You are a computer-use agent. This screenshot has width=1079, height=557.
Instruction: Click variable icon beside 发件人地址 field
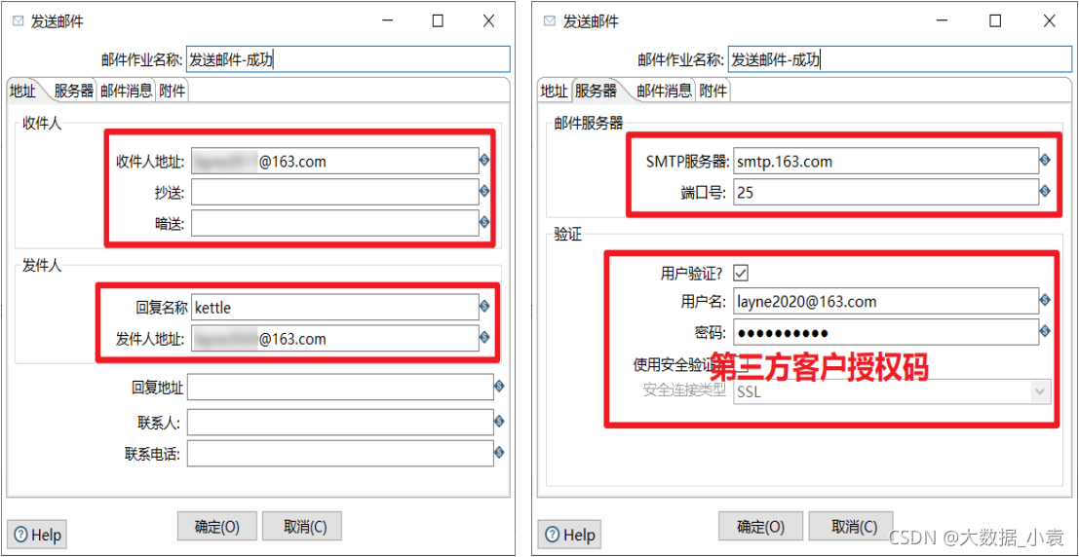(x=484, y=338)
